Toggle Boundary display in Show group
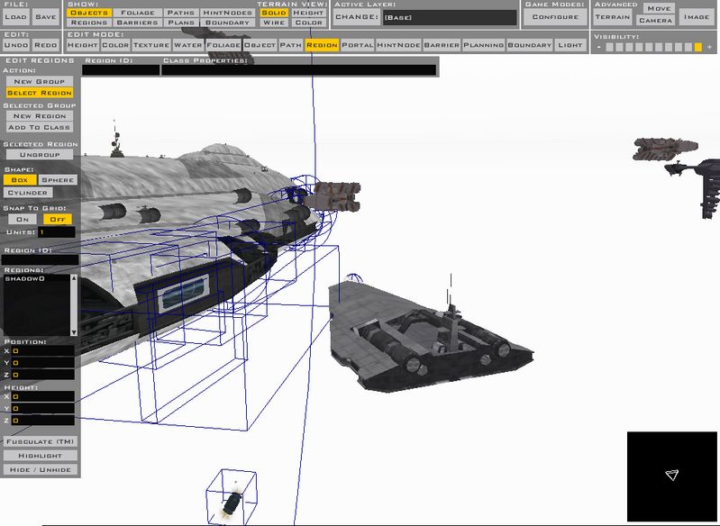The height and width of the screenshot is (526, 720). point(227,23)
